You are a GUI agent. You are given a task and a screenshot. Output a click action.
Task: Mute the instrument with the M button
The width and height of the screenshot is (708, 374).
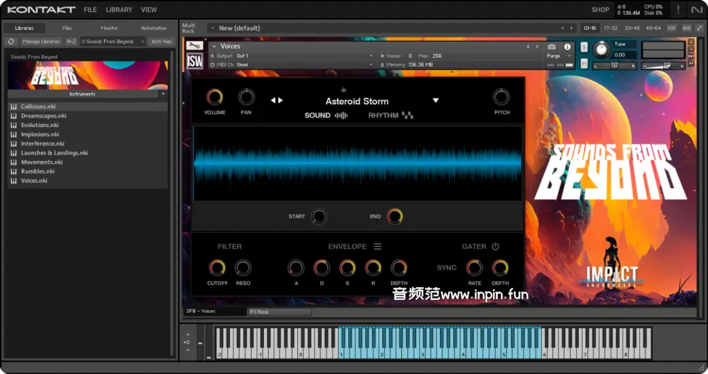584,63
